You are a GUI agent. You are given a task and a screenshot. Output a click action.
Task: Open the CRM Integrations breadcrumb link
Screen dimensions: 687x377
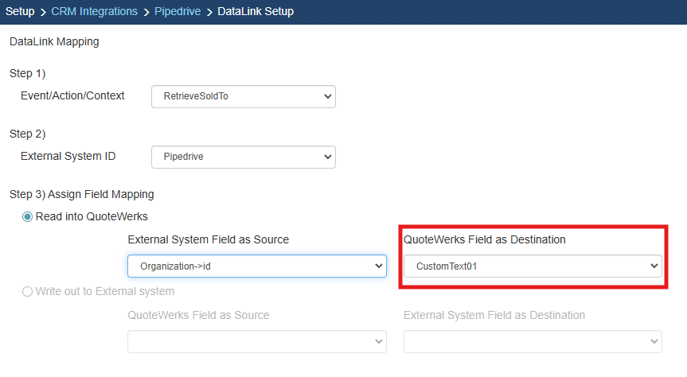[95, 11]
